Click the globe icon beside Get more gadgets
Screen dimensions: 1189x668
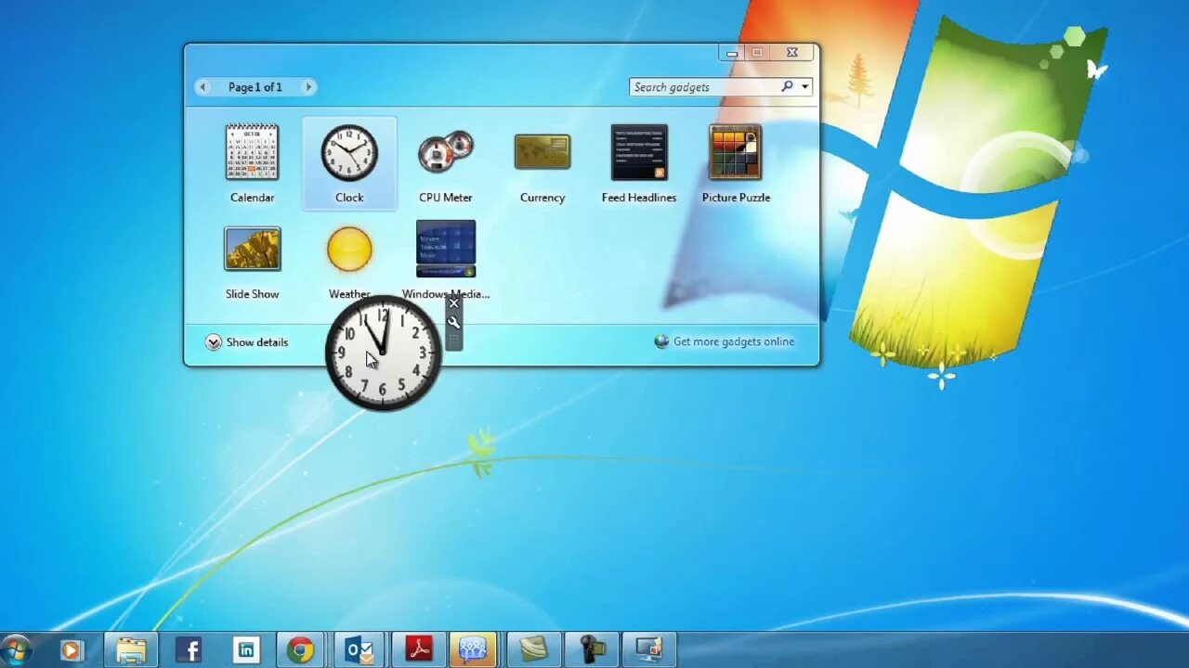661,341
